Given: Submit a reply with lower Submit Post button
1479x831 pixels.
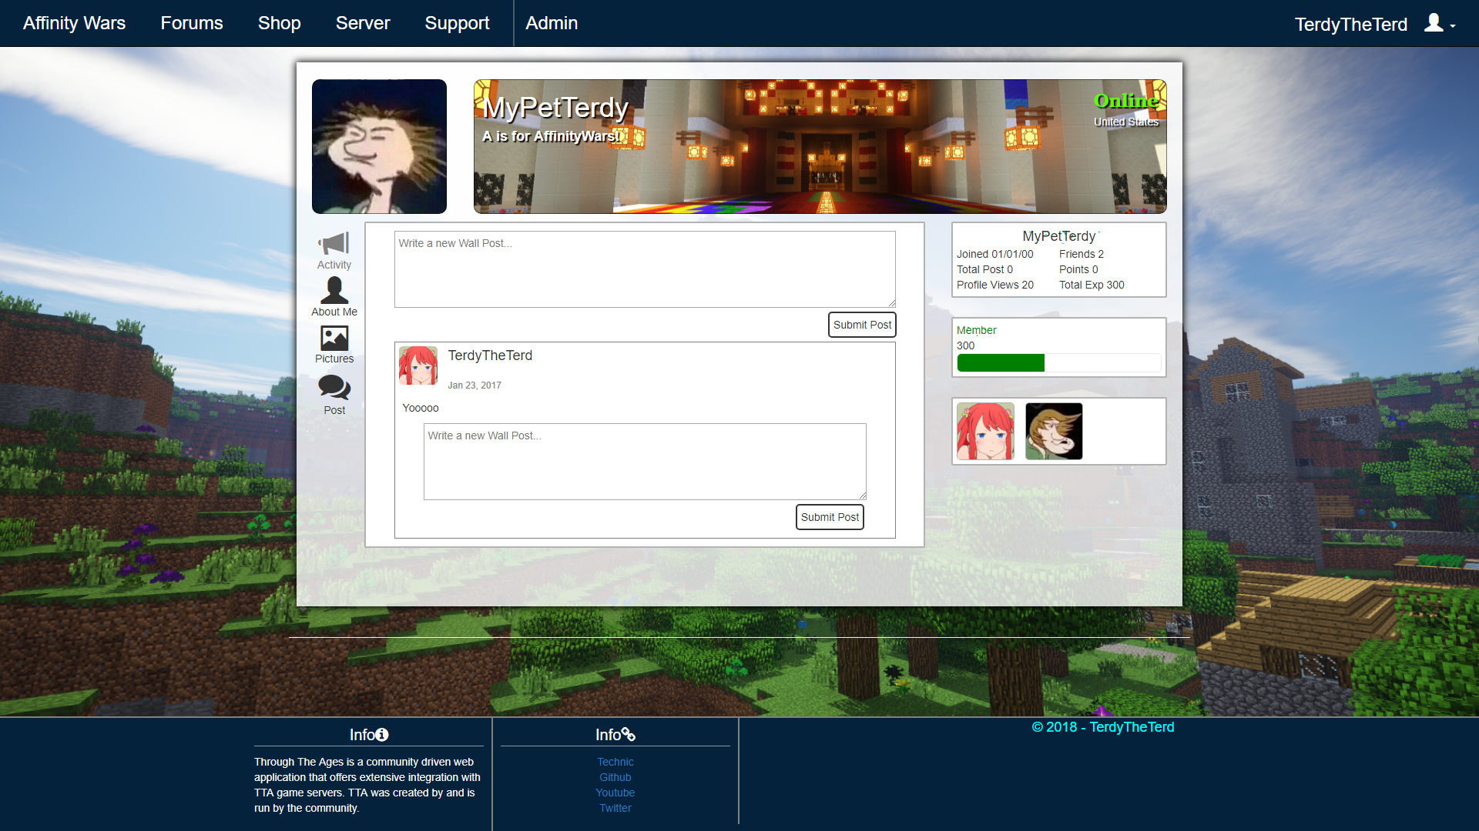Looking at the screenshot, I should coord(830,516).
